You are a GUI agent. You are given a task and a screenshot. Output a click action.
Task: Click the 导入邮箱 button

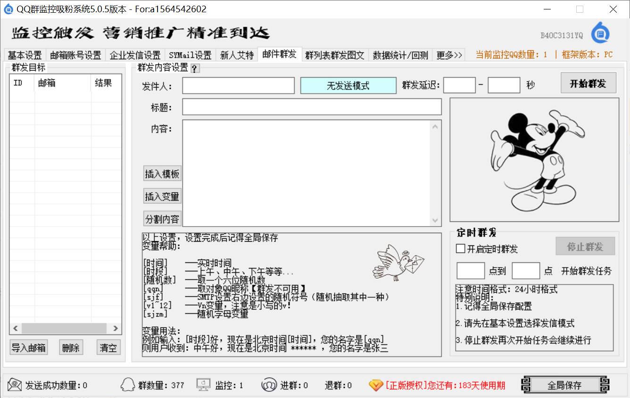pyautogui.click(x=29, y=348)
